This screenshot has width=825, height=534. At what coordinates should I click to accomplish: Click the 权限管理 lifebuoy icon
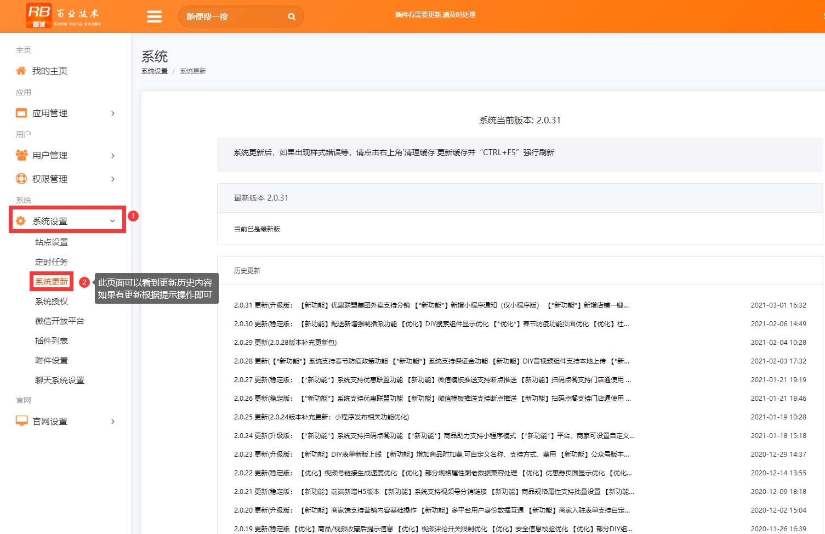(x=21, y=179)
